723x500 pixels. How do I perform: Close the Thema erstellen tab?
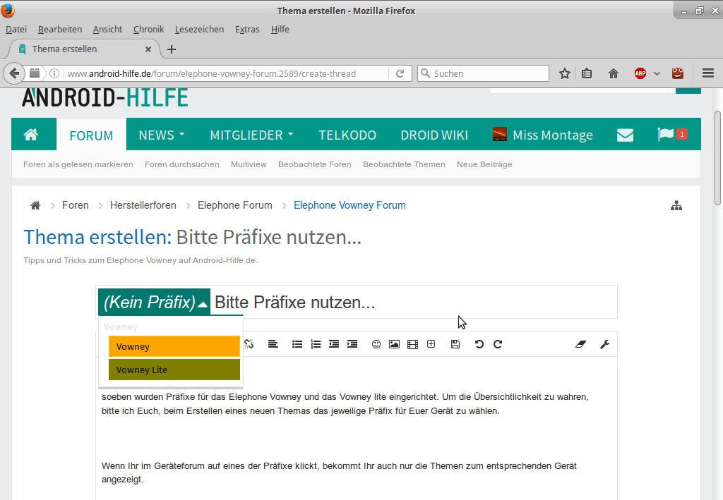(148, 49)
